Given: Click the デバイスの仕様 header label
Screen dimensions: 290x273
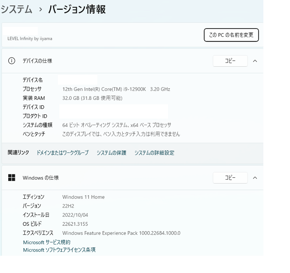Looking at the screenshot, I should (37, 61).
